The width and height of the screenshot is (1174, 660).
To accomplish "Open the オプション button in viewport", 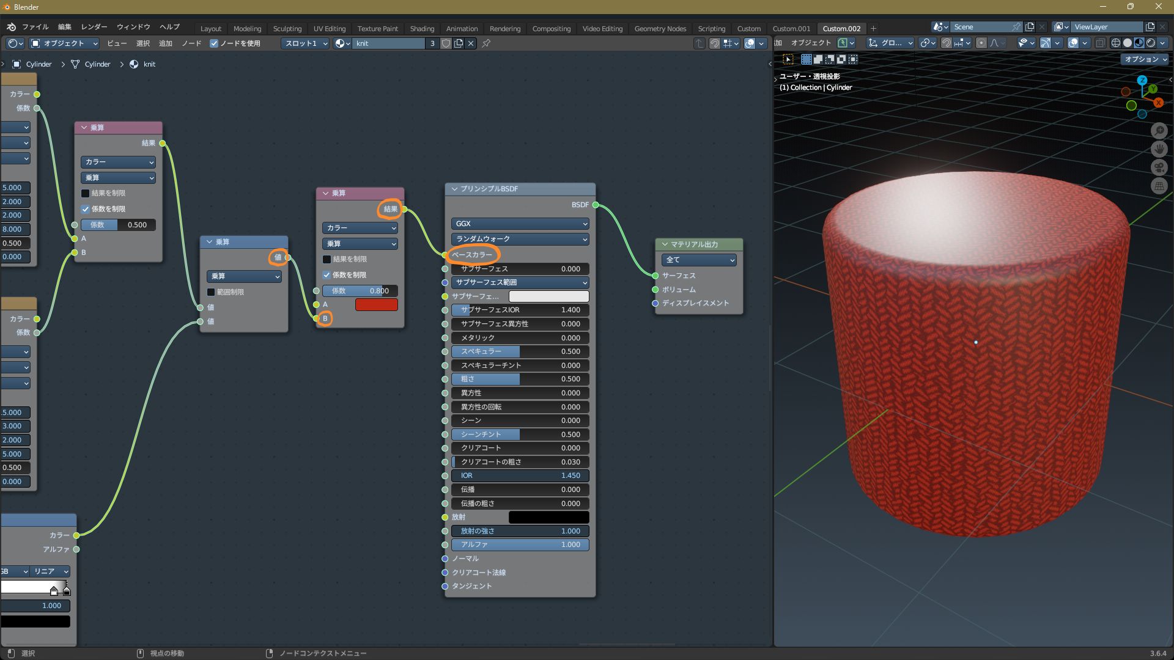I will click(x=1145, y=59).
